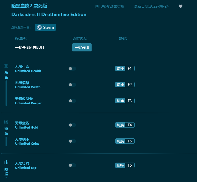Screen dimensions: 197x182
Task: Click the 修改项 column header
Action: 21,38
